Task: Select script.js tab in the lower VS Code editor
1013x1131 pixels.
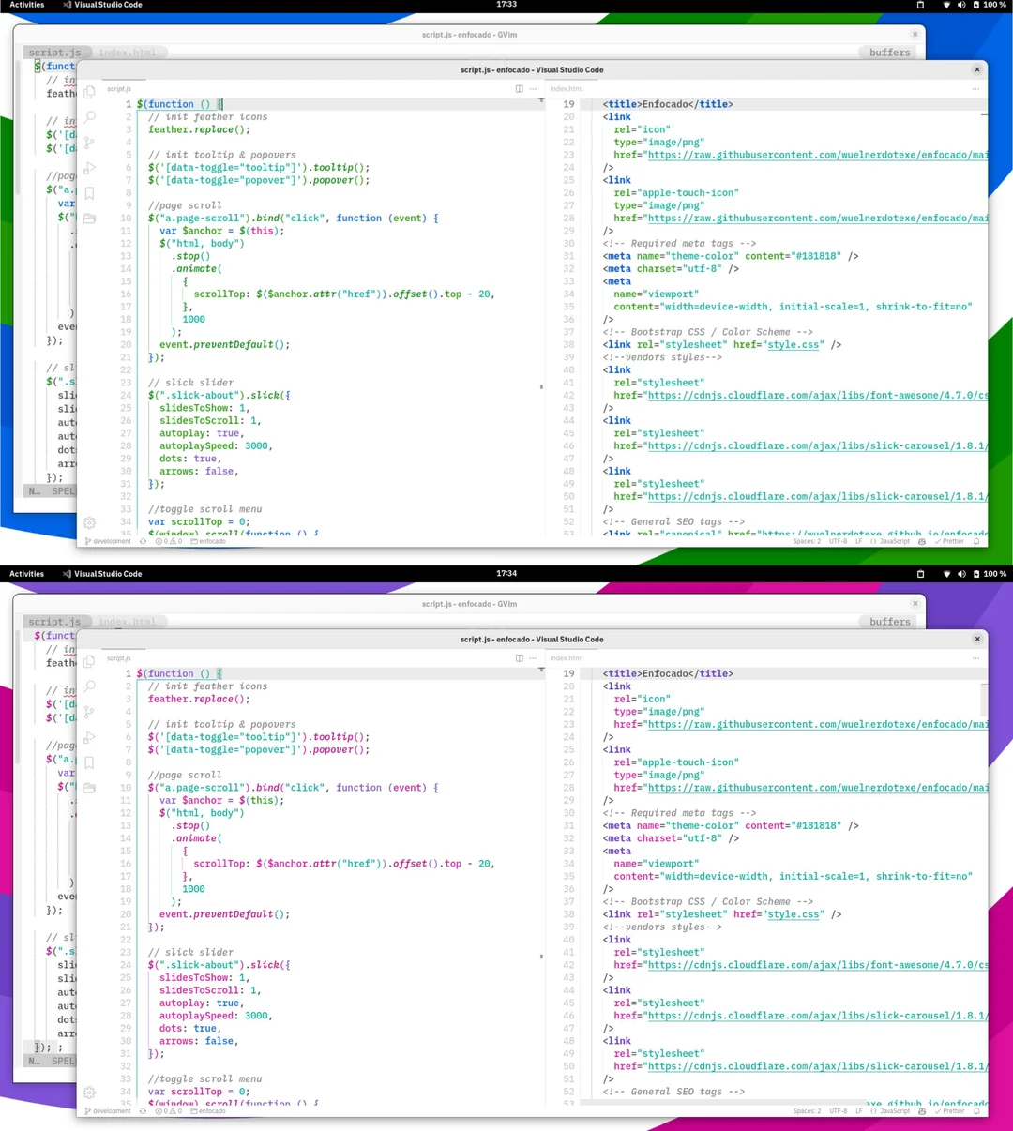Action: pos(119,658)
